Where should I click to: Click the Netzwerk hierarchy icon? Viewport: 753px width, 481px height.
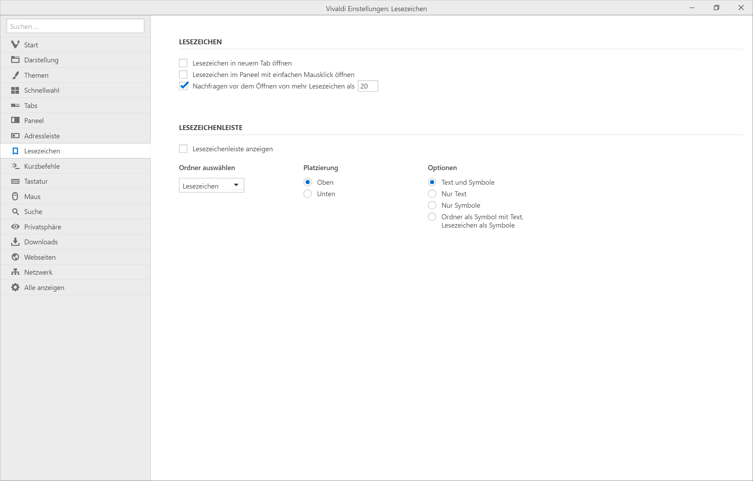[x=15, y=272]
